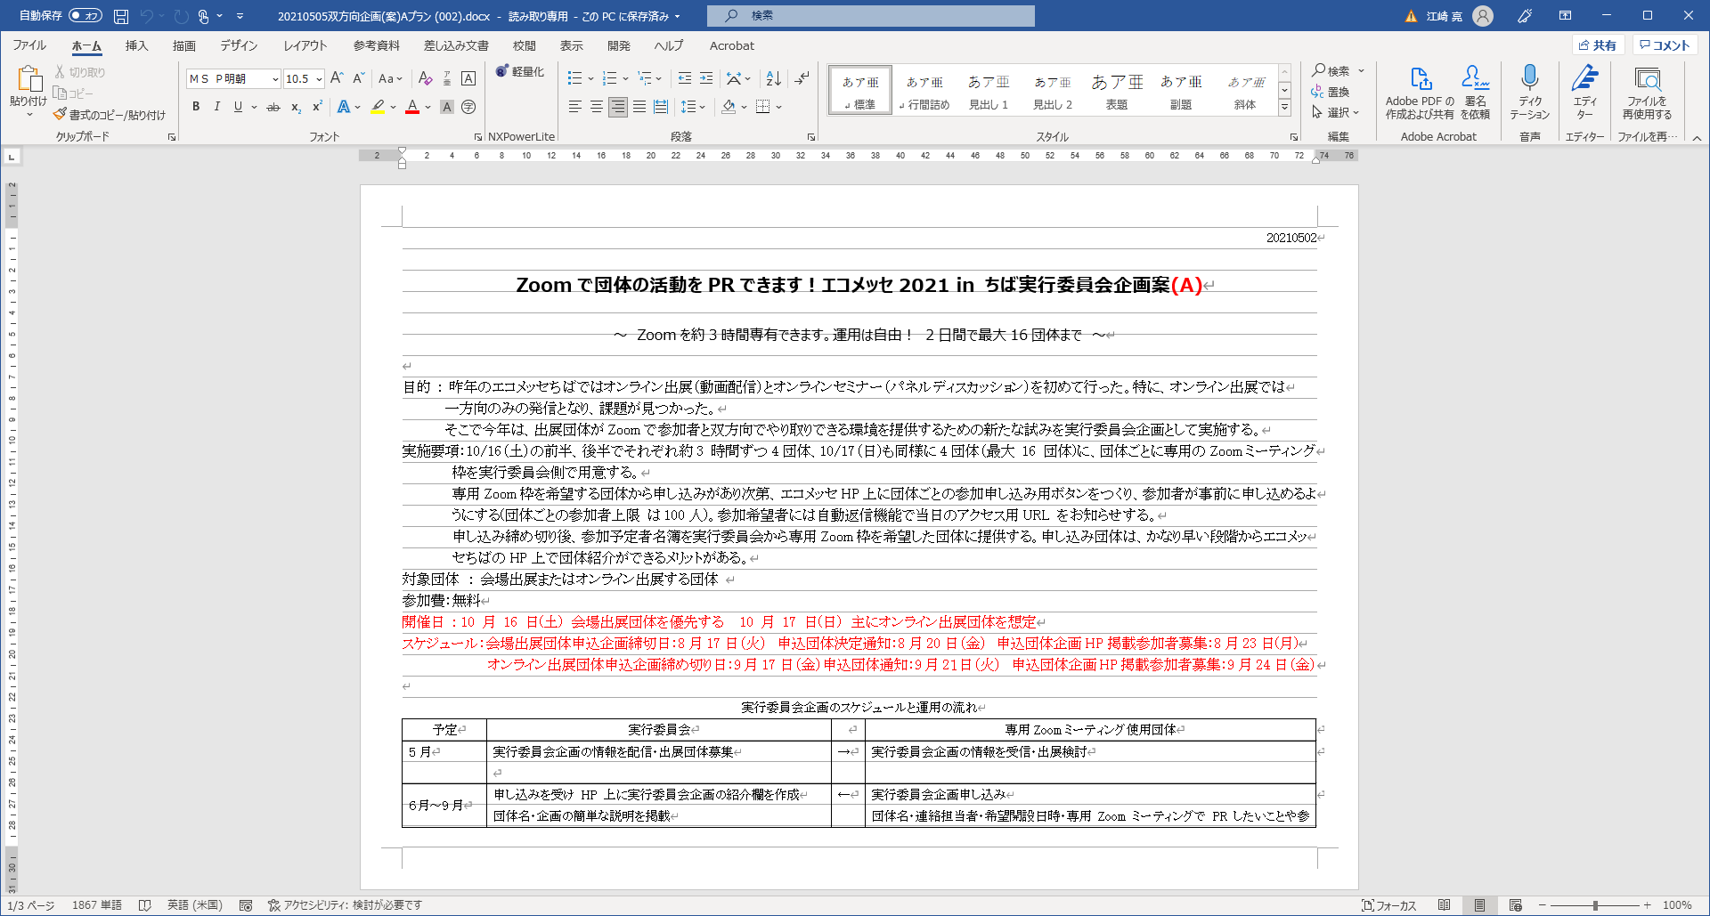The image size is (1710, 916).
Task: Click the 100% zoom level
Action: click(1677, 905)
